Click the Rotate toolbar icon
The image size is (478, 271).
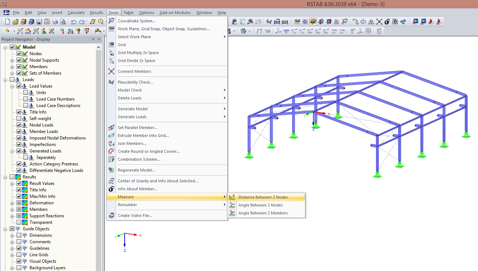363,22
